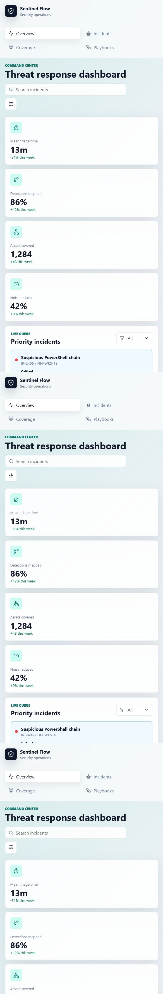Select Overview tab in the bottommost page copy

coord(43,777)
